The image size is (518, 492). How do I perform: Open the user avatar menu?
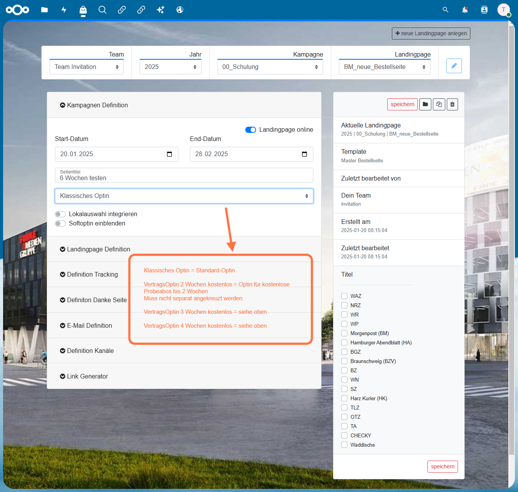pos(504,10)
